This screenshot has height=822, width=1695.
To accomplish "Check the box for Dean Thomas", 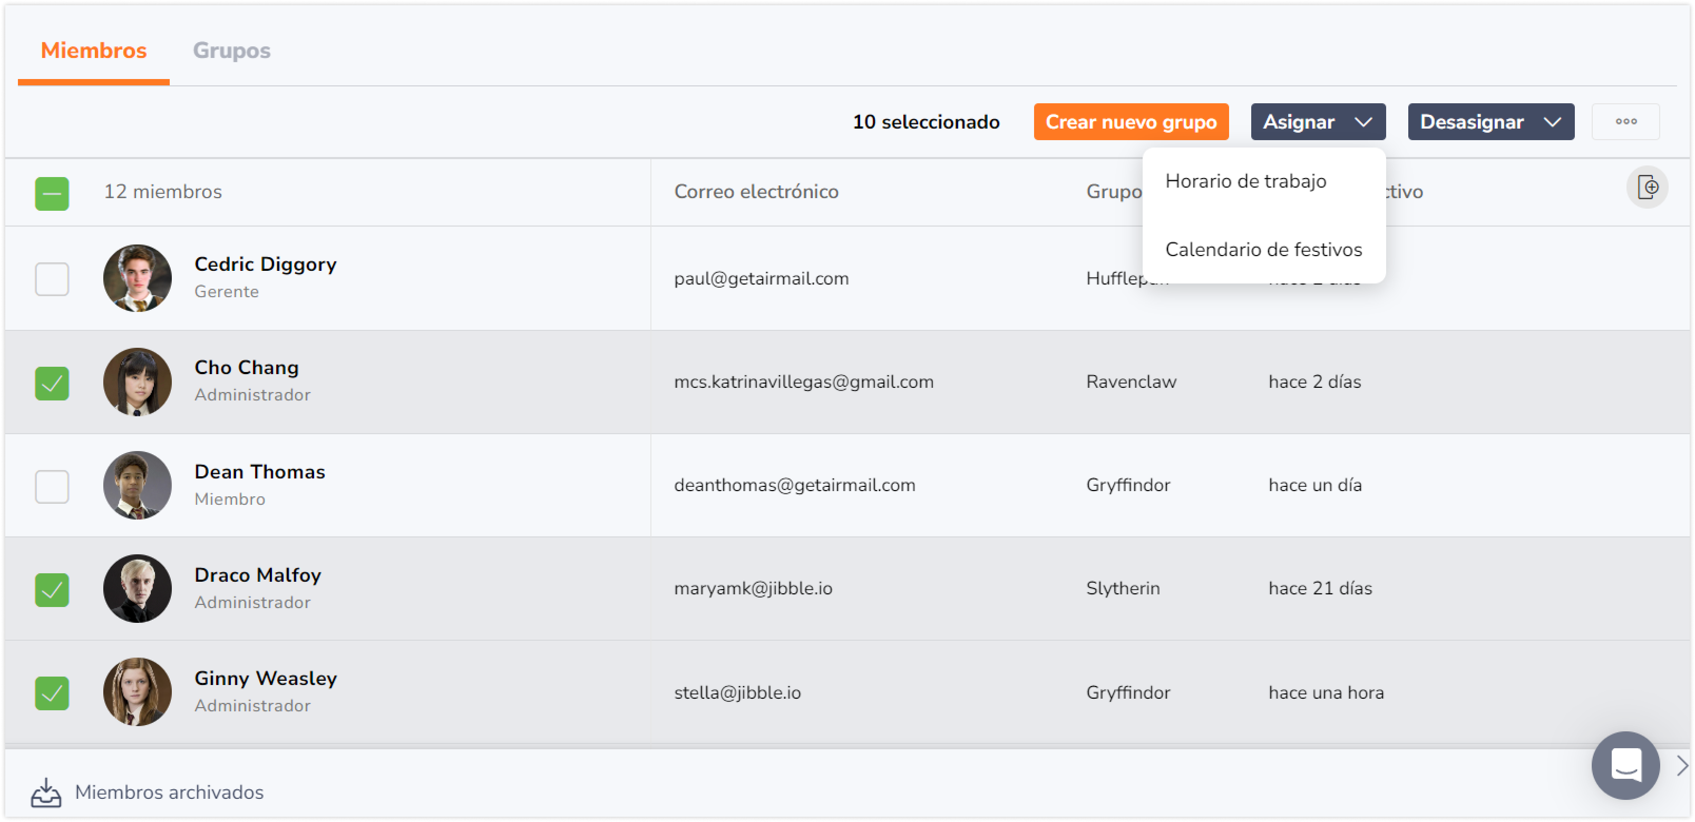I will pyautogui.click(x=52, y=487).
